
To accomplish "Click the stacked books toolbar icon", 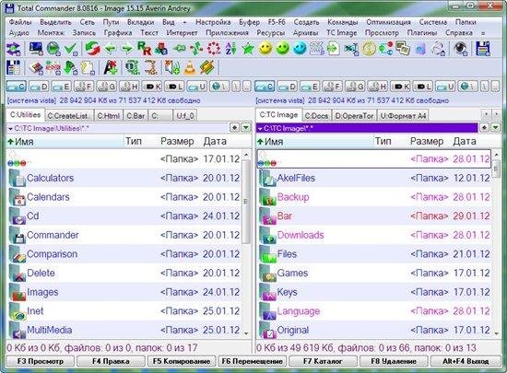I will click(x=36, y=67).
